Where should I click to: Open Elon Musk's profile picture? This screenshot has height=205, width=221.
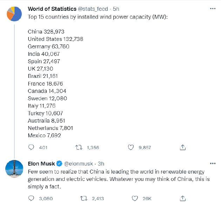coord(14,169)
